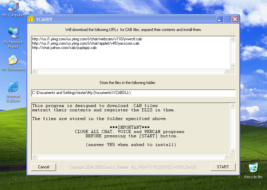Click the START button
Image resolution: width=267 pixels, height=190 pixels.
pos(223,167)
